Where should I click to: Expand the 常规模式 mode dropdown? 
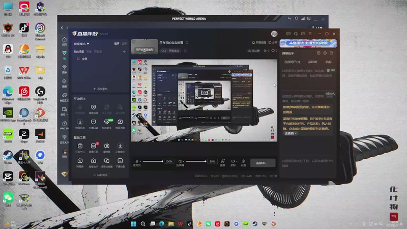point(81,44)
